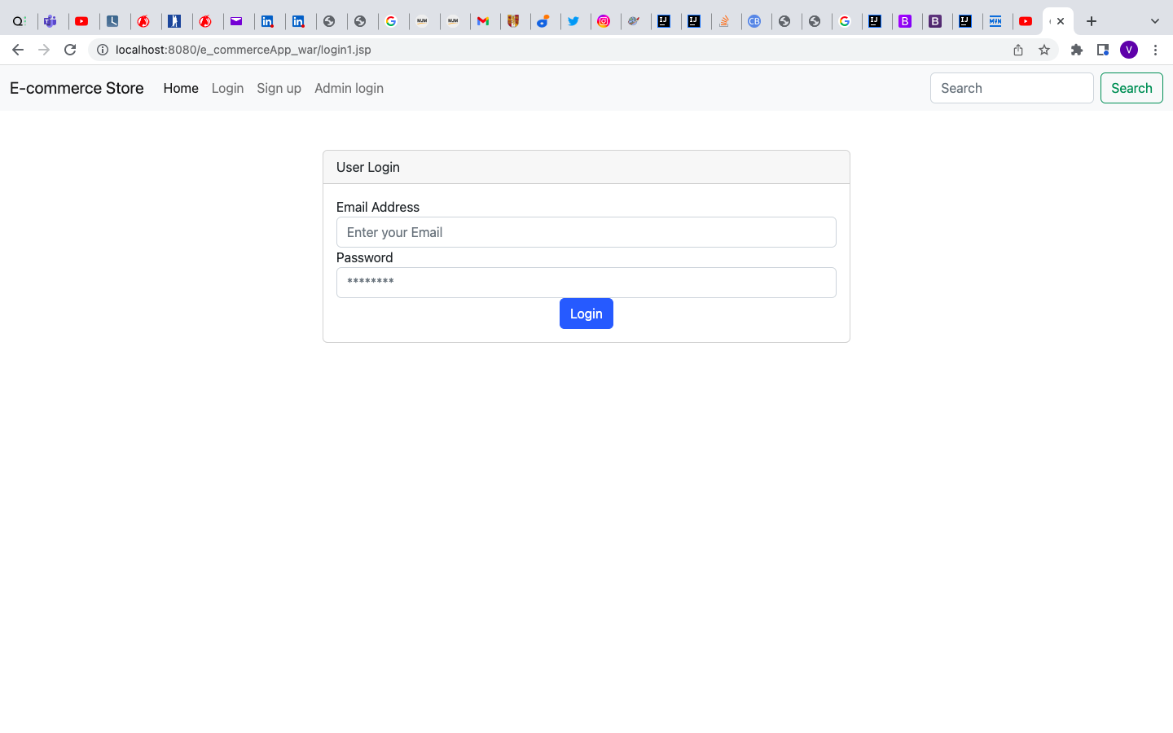The width and height of the screenshot is (1173, 733).
Task: Reload the current page
Action: 70,50
